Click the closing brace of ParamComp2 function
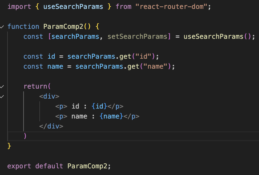The width and height of the screenshot is (259, 175). pos(9,146)
